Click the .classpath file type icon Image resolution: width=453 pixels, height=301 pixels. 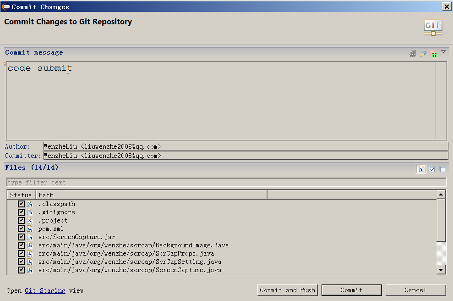[30, 204]
